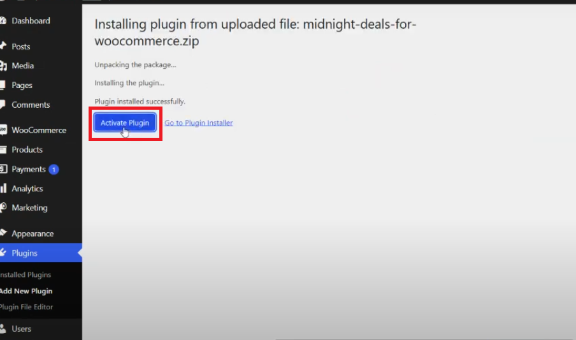Click the Pages icon in sidebar
576x340 pixels.
point(3,85)
